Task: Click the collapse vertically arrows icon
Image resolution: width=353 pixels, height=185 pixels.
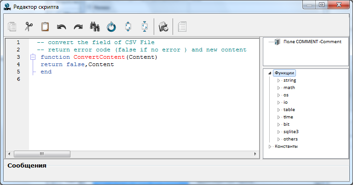Action: [x=145, y=27]
